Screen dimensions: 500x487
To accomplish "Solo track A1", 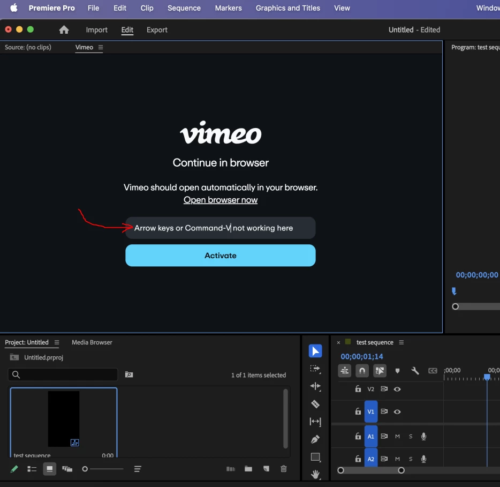I will pyautogui.click(x=411, y=436).
